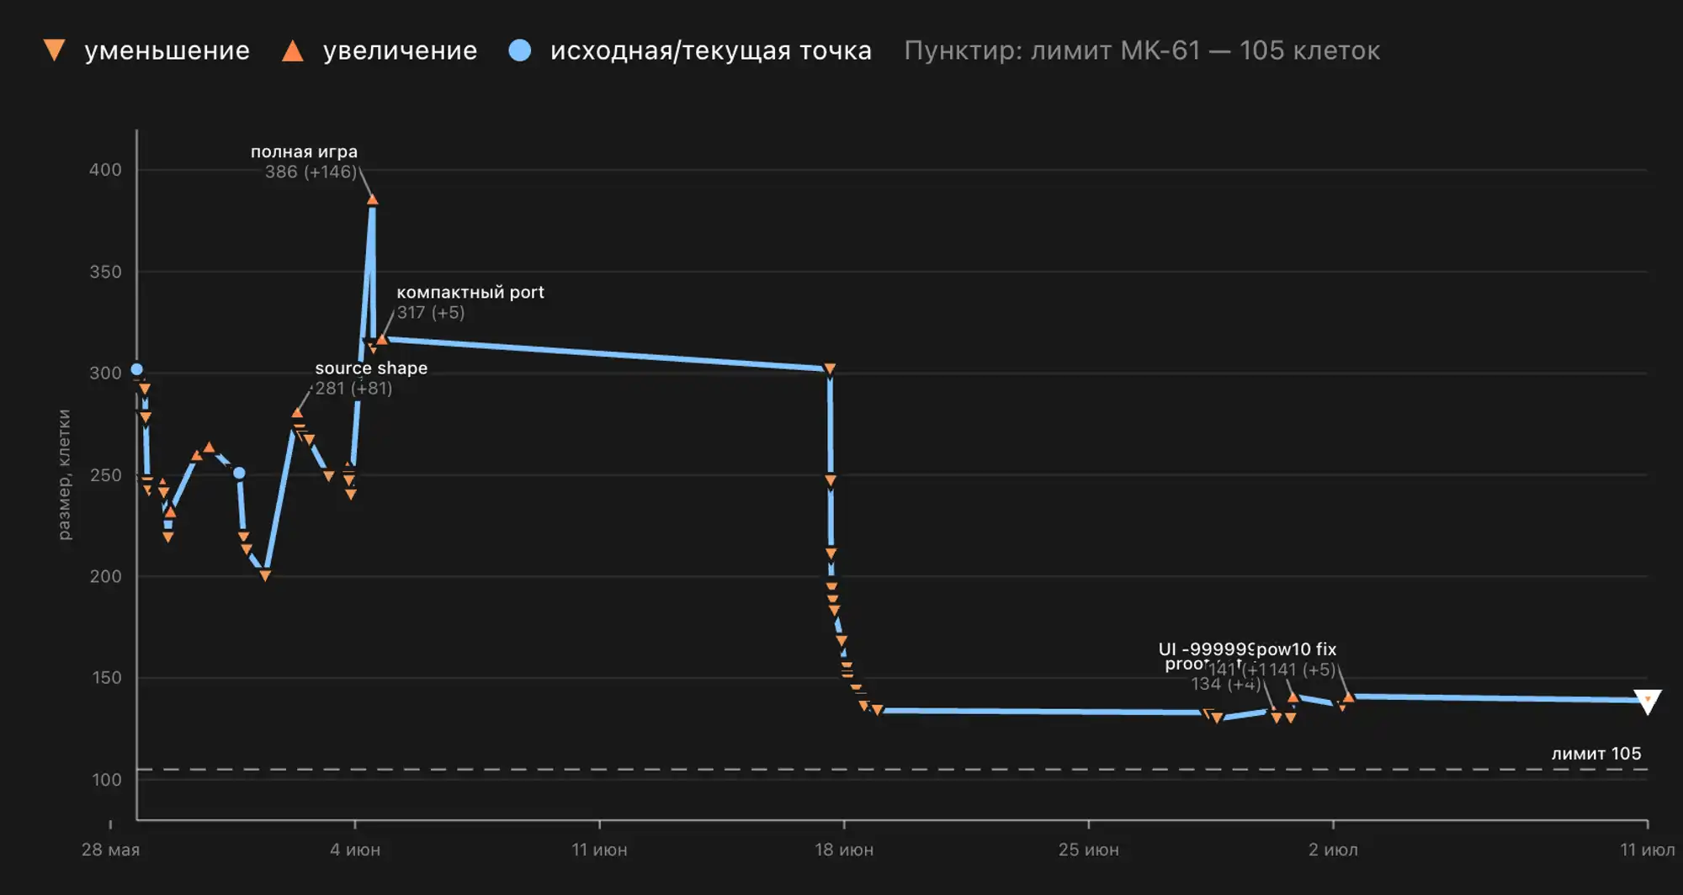This screenshot has width=1683, height=895.
Task: Click the orange up-triangle legend icon for увеличение
Action: (293, 50)
